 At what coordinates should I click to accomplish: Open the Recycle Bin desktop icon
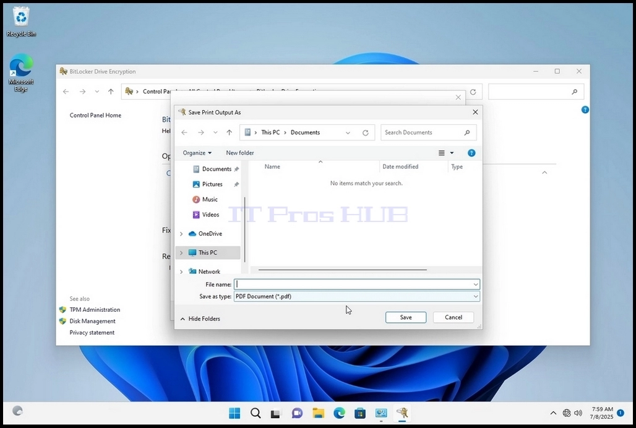[x=21, y=22]
